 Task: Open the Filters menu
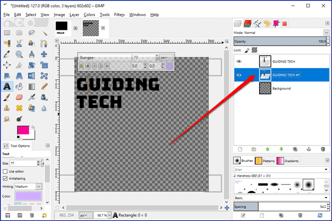coord(119,14)
